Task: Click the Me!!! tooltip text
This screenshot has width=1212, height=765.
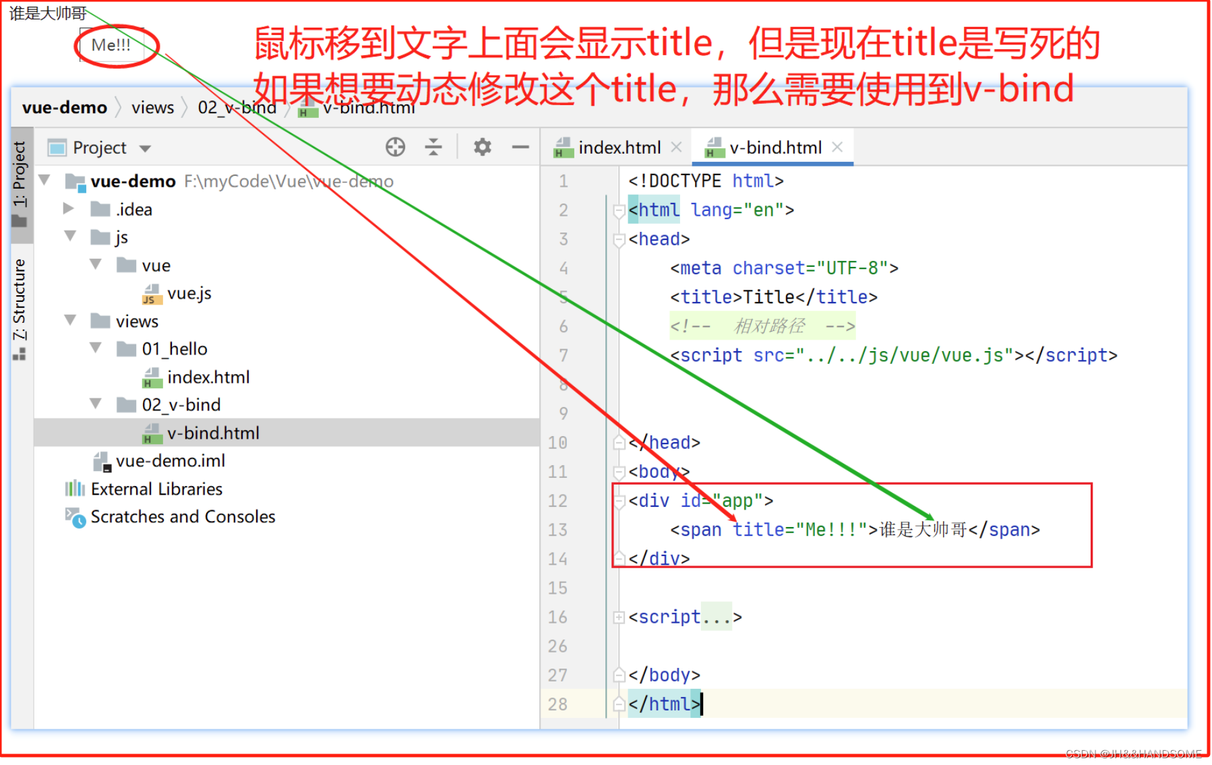Action: (111, 45)
